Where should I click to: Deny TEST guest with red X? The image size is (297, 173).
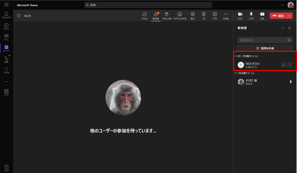(x=290, y=65)
